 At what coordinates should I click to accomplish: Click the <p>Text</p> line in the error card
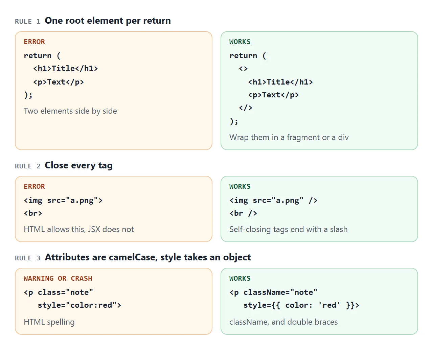pos(59,82)
